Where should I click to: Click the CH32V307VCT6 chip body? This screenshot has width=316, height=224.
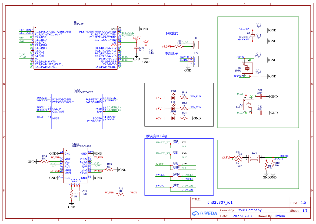(x=77, y=112)
